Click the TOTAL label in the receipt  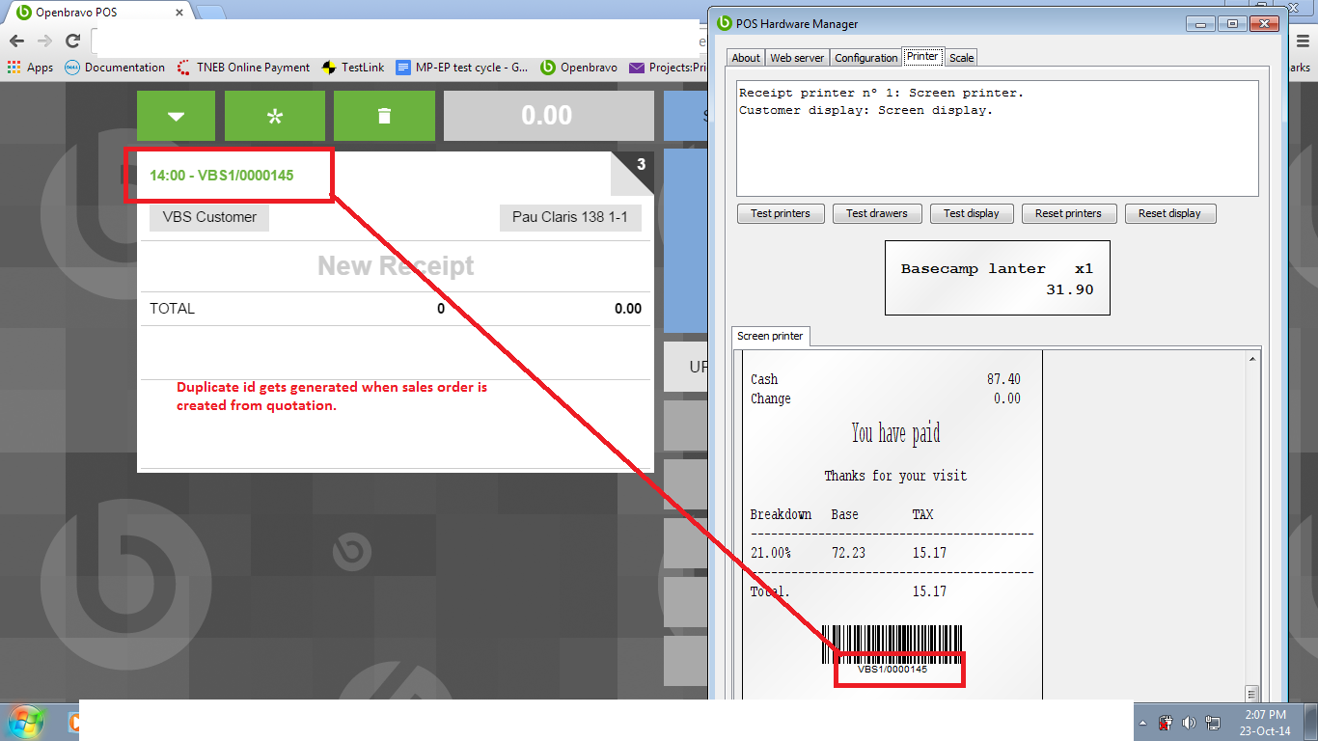(172, 309)
